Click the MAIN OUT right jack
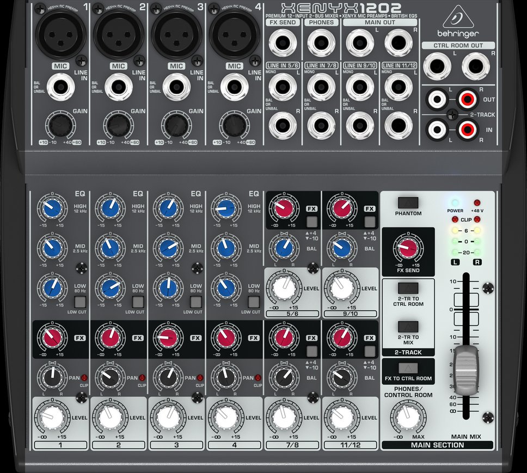Image resolution: width=527 pixels, height=473 pixels. click(399, 42)
